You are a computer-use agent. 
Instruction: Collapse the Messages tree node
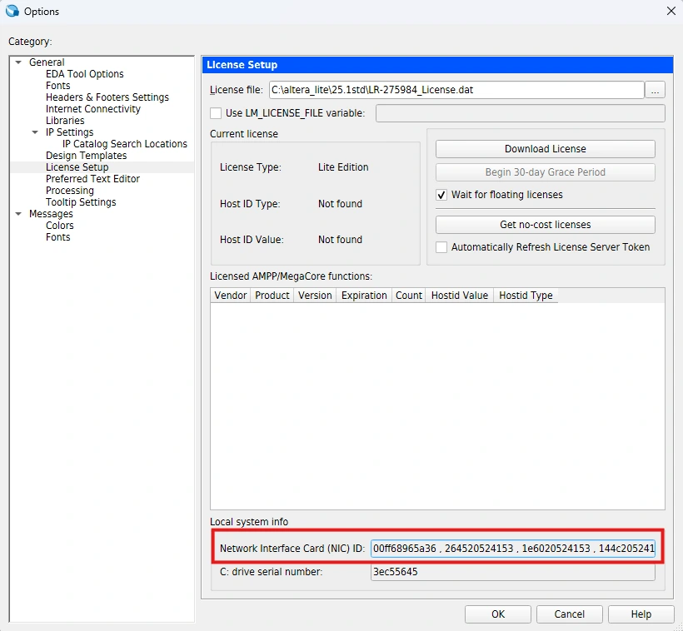tap(18, 214)
